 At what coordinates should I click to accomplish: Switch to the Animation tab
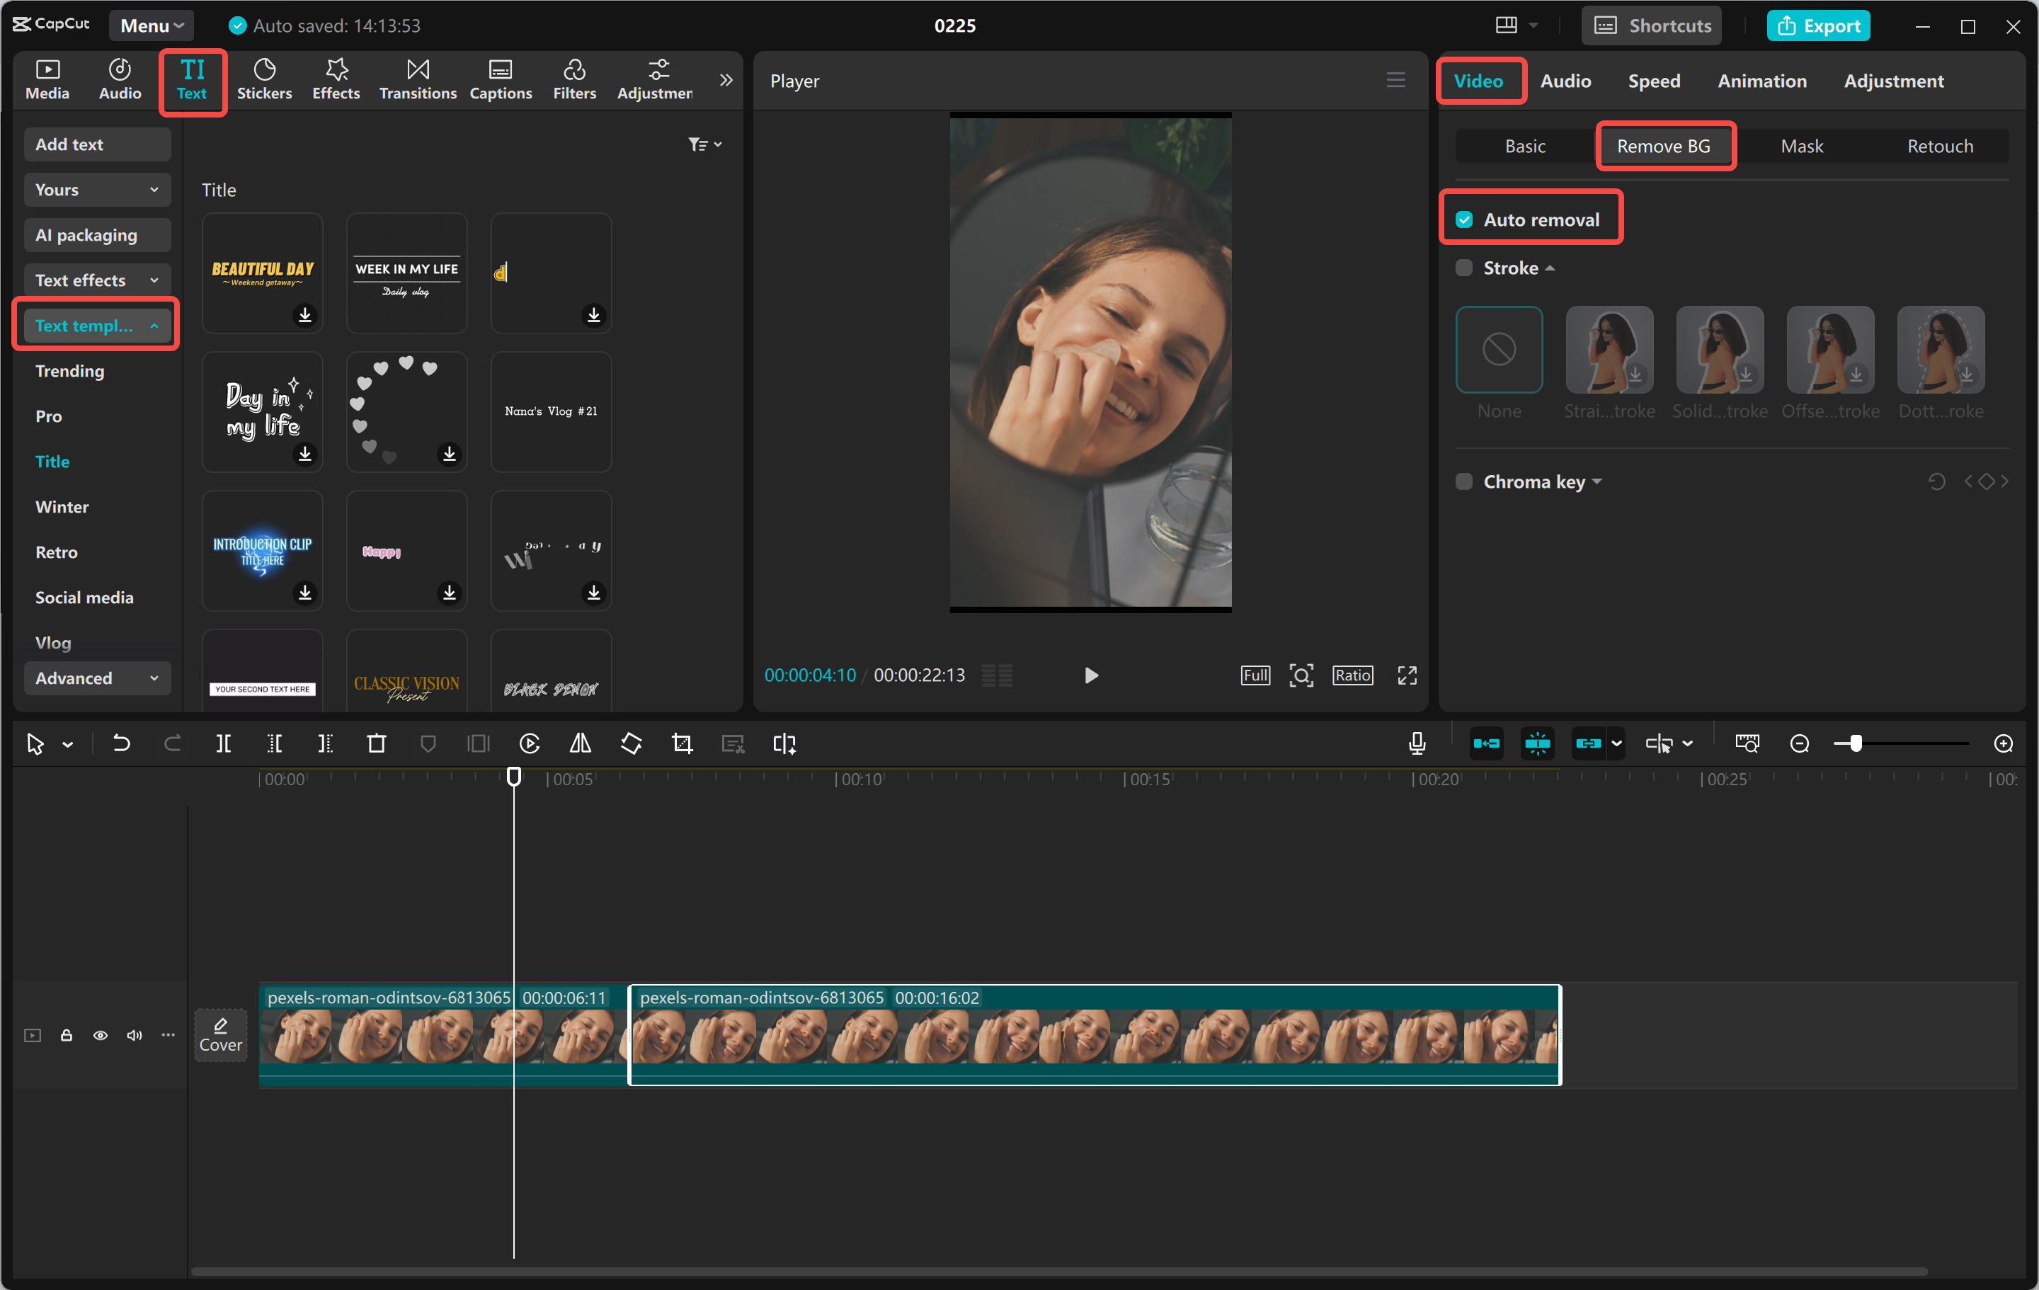(x=1761, y=81)
